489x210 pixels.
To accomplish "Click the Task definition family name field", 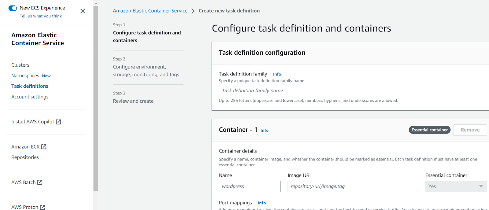I will point(318,90).
